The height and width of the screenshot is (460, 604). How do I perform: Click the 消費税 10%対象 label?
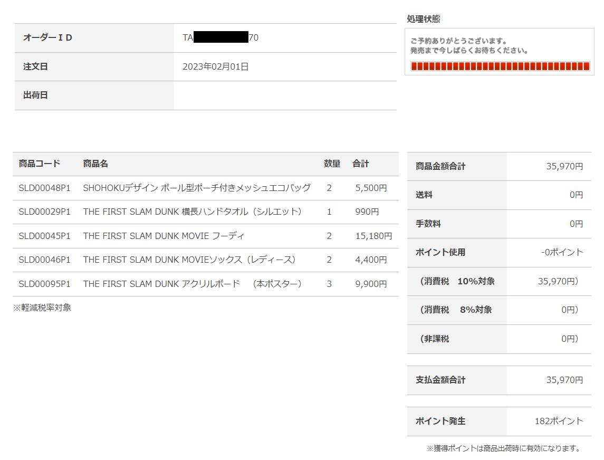pyautogui.click(x=457, y=281)
